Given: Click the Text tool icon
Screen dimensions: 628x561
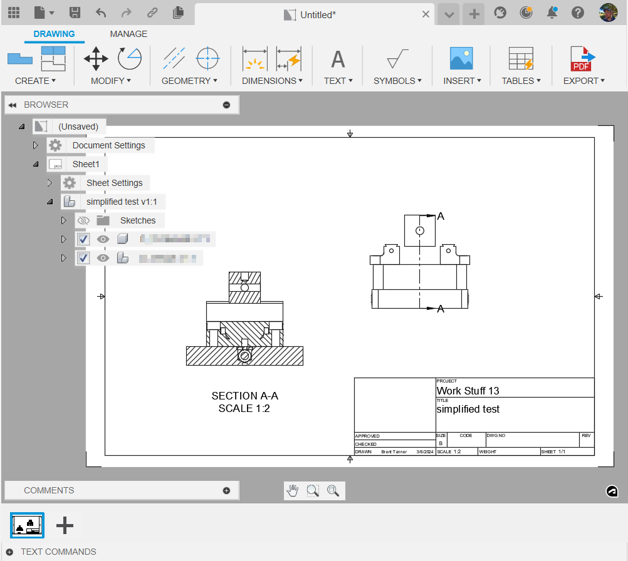Looking at the screenshot, I should point(337,59).
